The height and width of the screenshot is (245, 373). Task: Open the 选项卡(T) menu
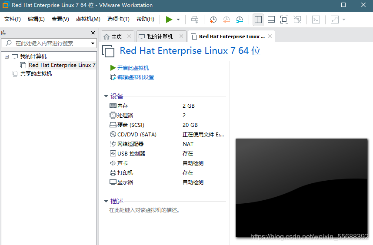[x=118, y=19]
